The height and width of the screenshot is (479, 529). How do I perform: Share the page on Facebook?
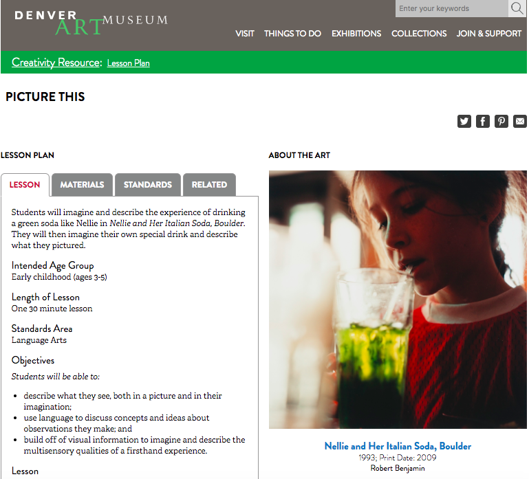coord(482,121)
